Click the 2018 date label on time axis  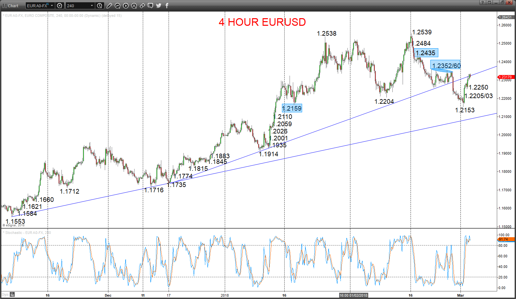tap(225, 295)
